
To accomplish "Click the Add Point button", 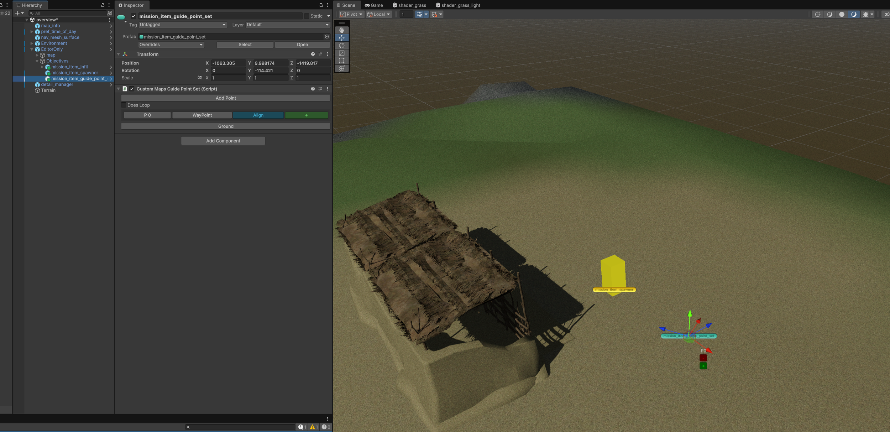I will pyautogui.click(x=225, y=98).
